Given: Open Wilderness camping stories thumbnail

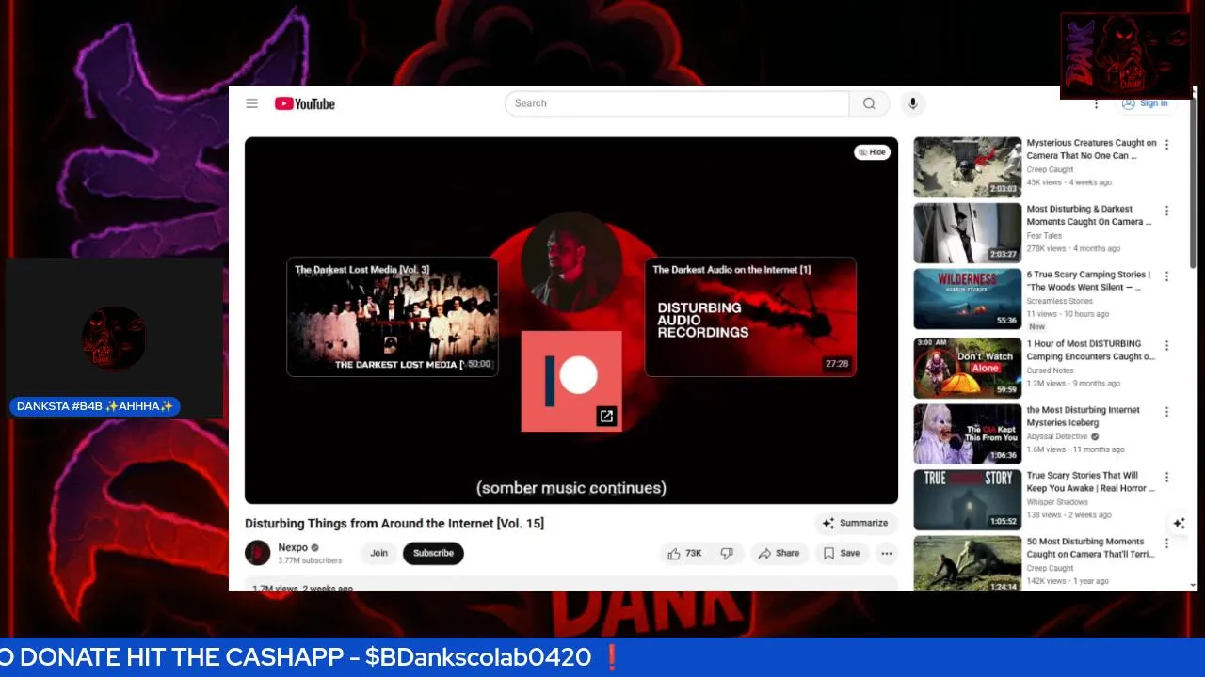Looking at the screenshot, I should (967, 299).
